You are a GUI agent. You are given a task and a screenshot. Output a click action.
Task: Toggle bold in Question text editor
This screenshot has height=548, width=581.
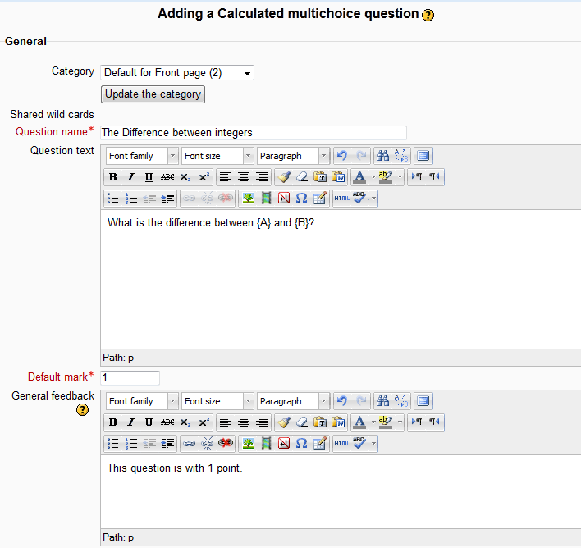pos(113,177)
